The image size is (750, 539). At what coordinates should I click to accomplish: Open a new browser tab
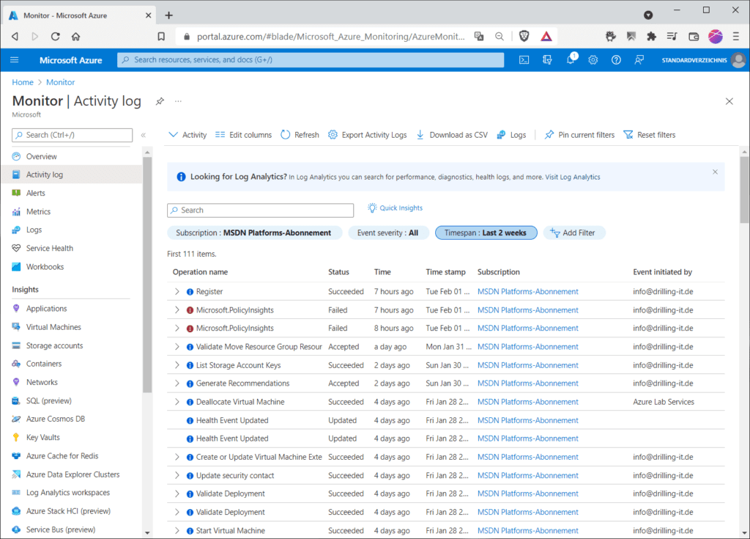click(169, 15)
